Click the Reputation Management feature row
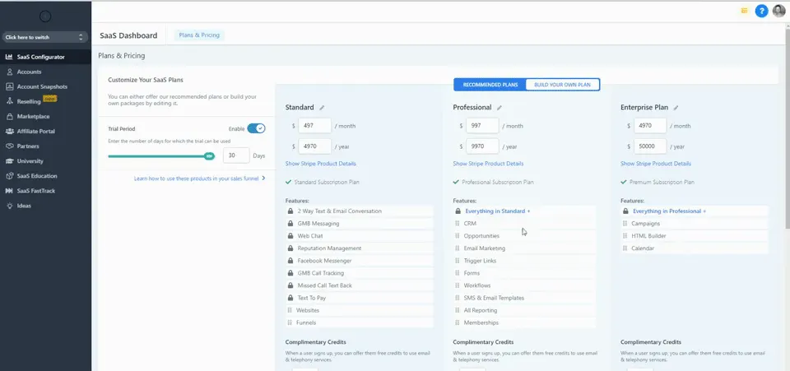Viewport: 790px width, 371px height. click(x=360, y=248)
